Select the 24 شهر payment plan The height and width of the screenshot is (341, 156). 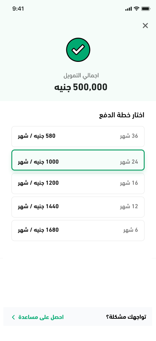click(x=78, y=160)
